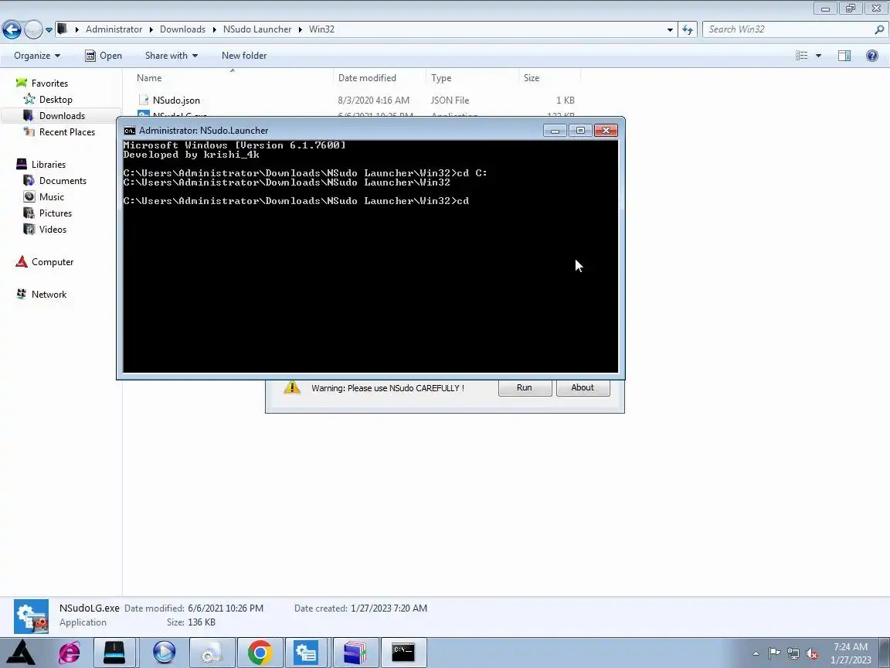890x668 pixels.
Task: Open the Videos library
Action: pos(53,230)
